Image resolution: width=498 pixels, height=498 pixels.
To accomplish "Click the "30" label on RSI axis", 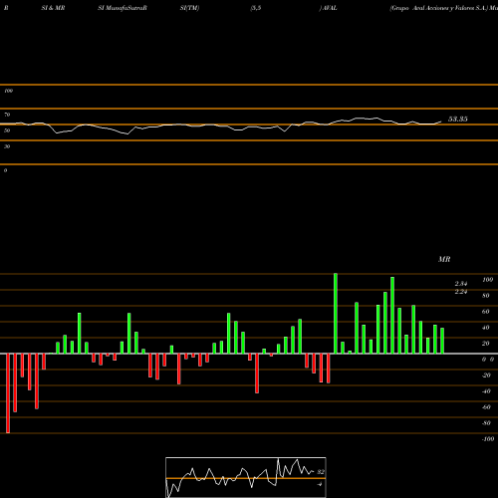I will [x=7, y=146].
